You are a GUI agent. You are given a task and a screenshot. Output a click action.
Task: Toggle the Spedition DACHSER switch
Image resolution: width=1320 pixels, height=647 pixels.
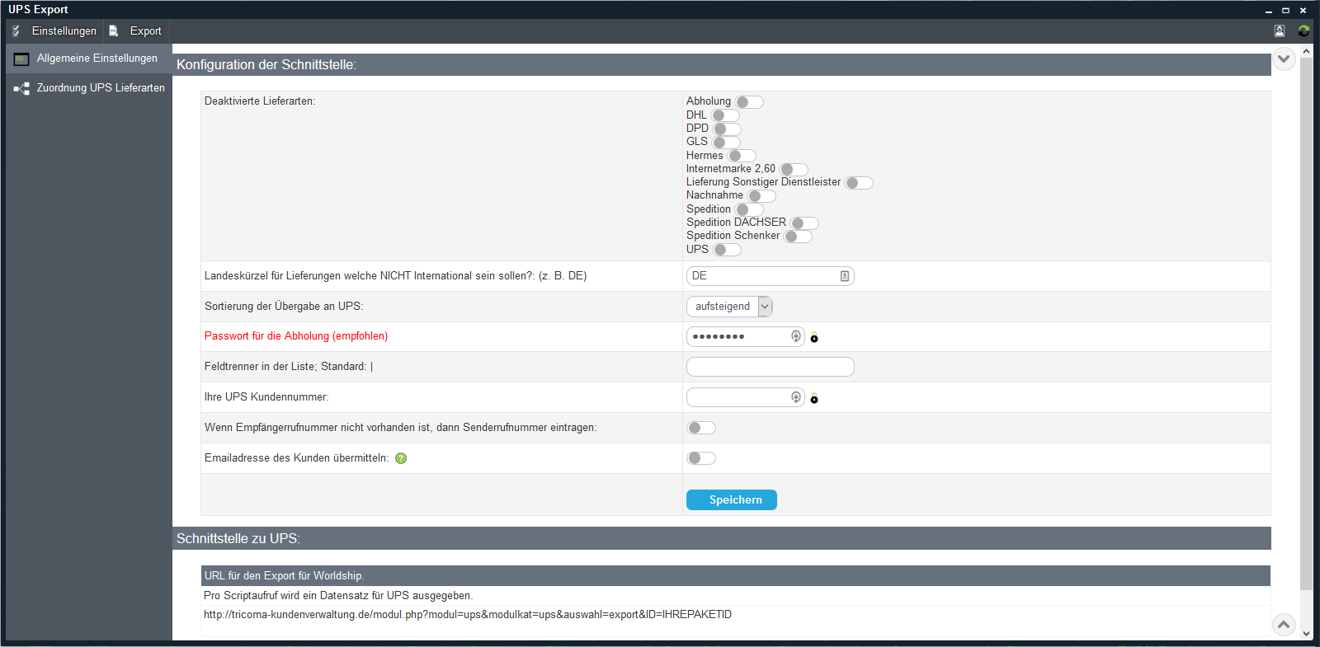point(804,223)
